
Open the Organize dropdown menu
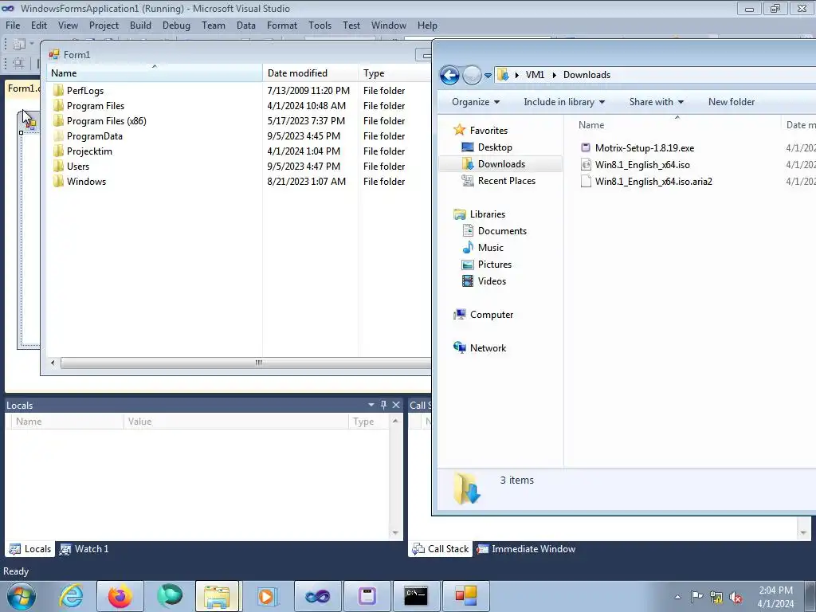(x=476, y=102)
